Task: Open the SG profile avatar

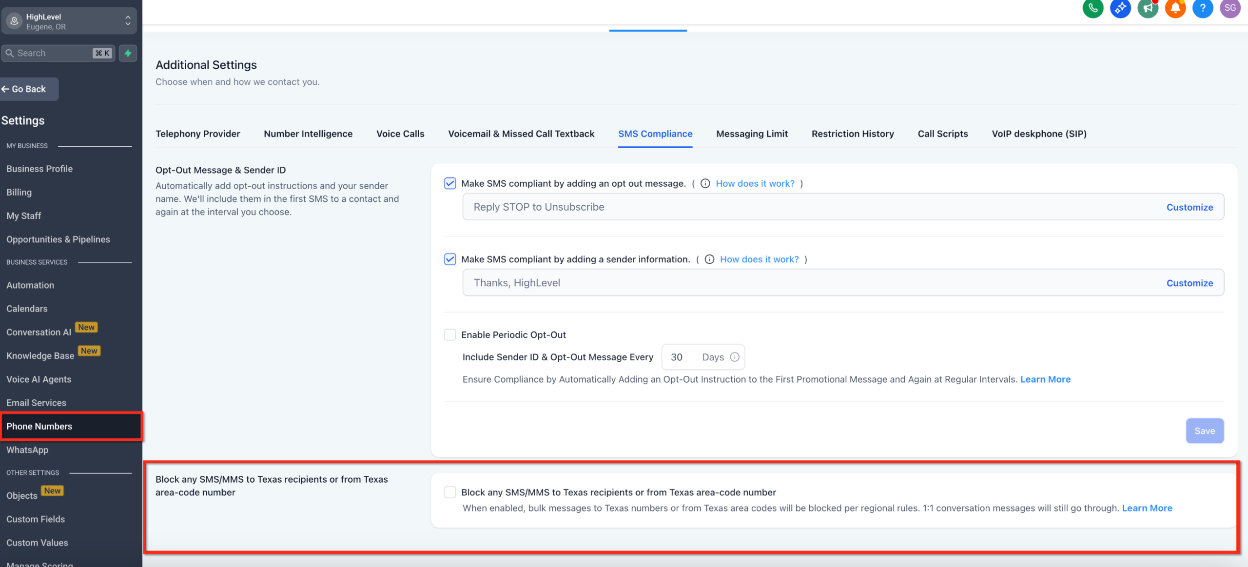Action: (1229, 8)
